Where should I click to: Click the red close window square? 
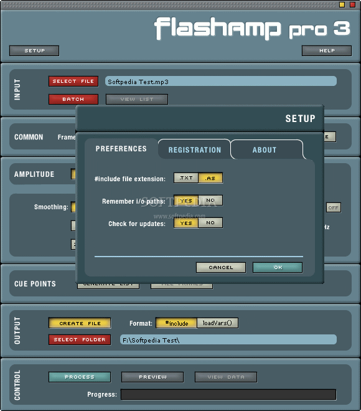(353, 5)
